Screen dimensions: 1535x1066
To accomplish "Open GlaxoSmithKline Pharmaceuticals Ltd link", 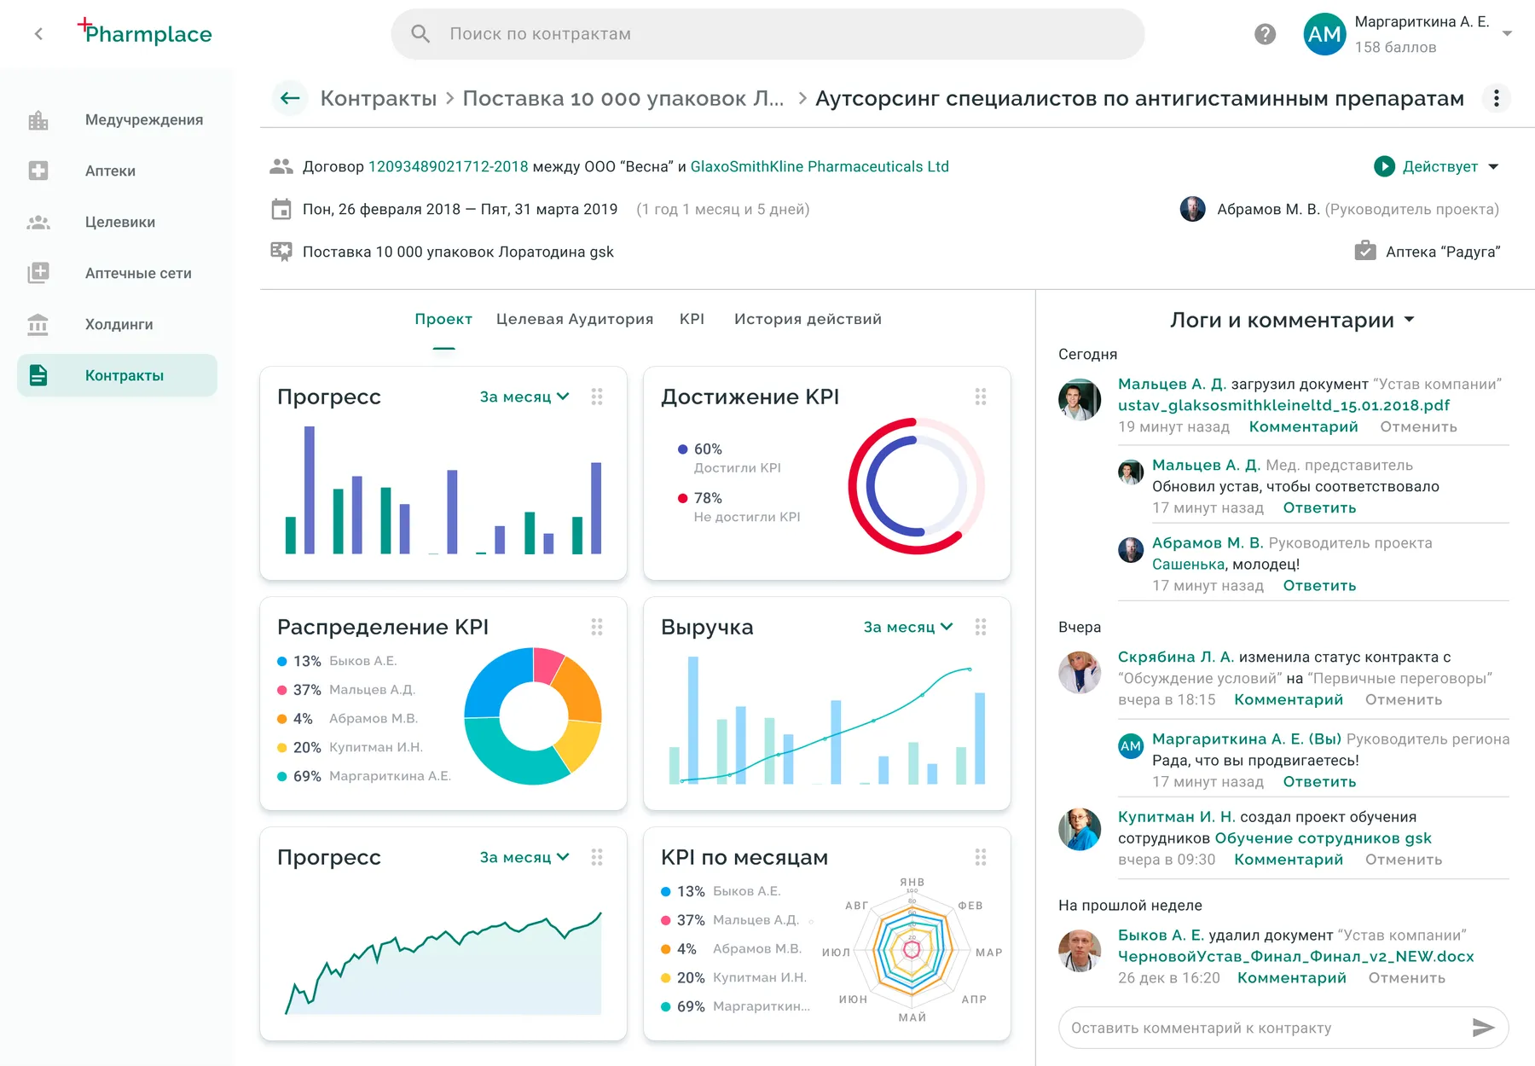I will 820,166.
